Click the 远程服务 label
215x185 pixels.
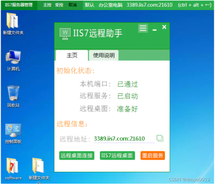(95, 96)
